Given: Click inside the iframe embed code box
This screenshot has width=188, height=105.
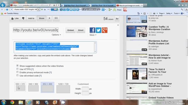Looking at the screenshot, I should point(55,47).
